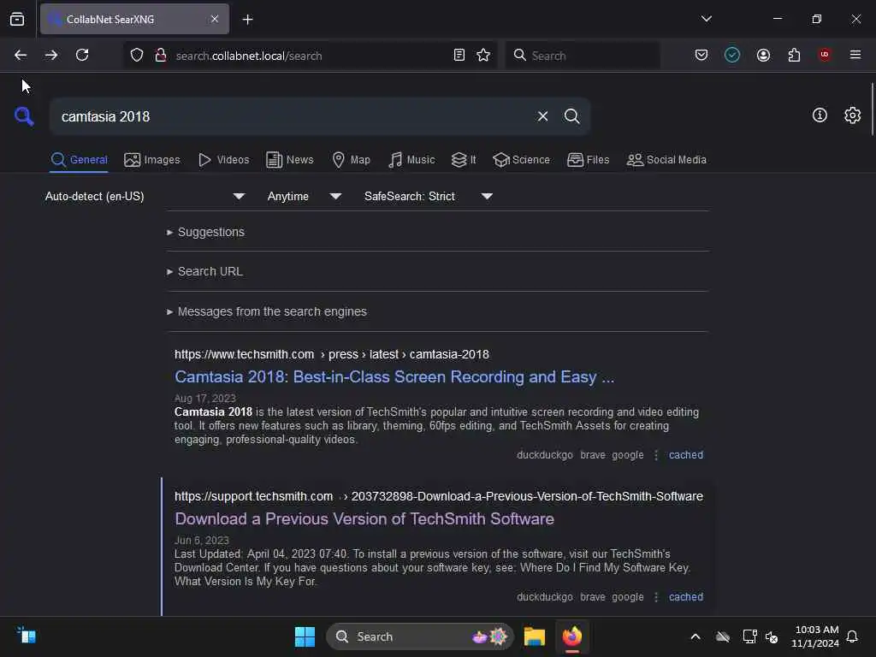Open the Widgets icon on taskbar

click(27, 636)
